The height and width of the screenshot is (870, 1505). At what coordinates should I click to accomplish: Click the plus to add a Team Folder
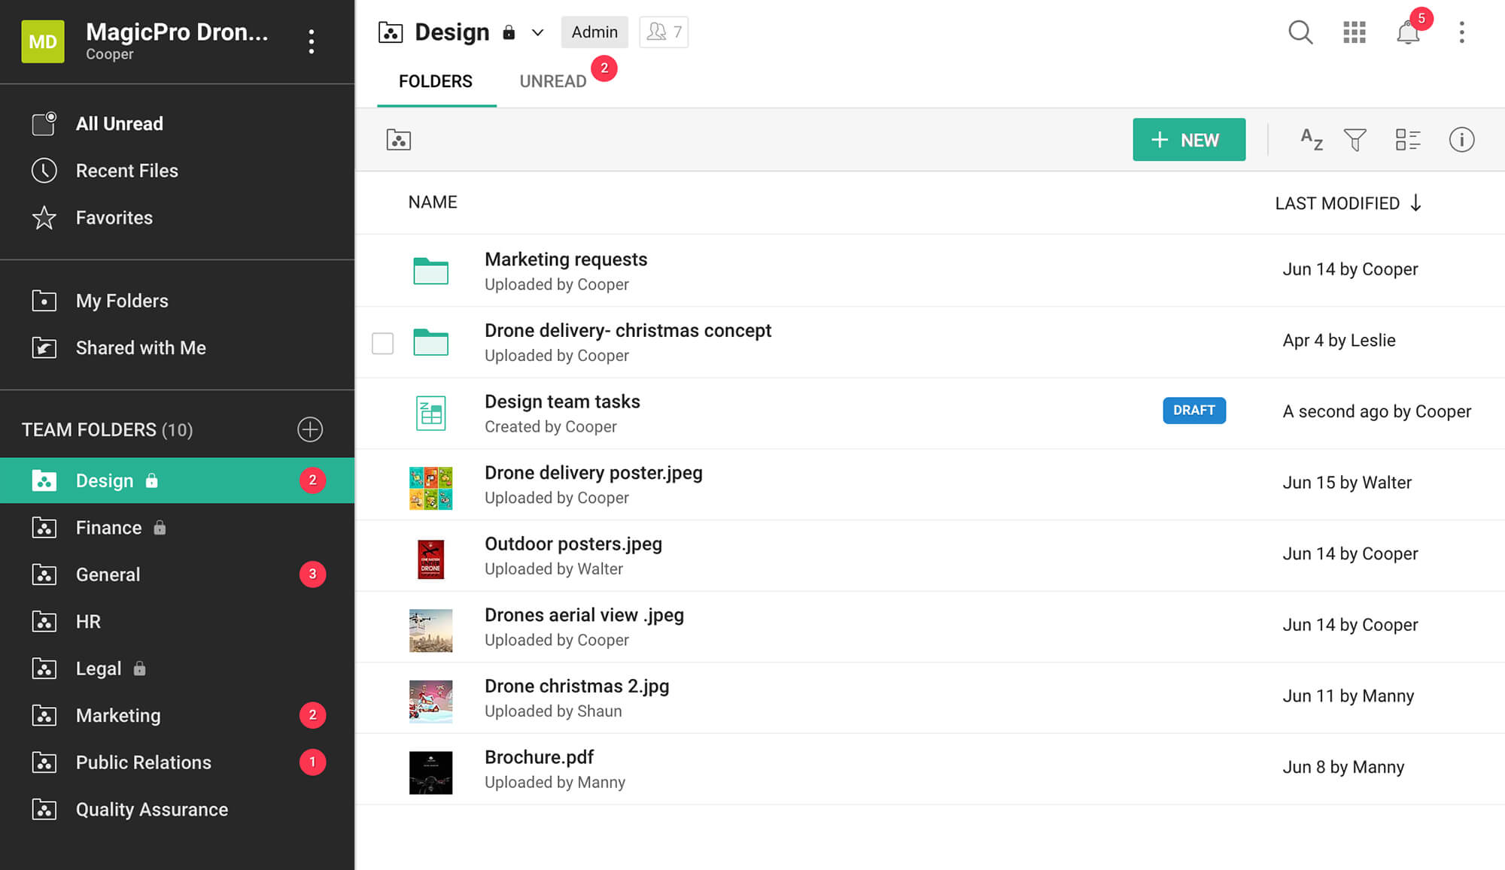click(x=310, y=429)
